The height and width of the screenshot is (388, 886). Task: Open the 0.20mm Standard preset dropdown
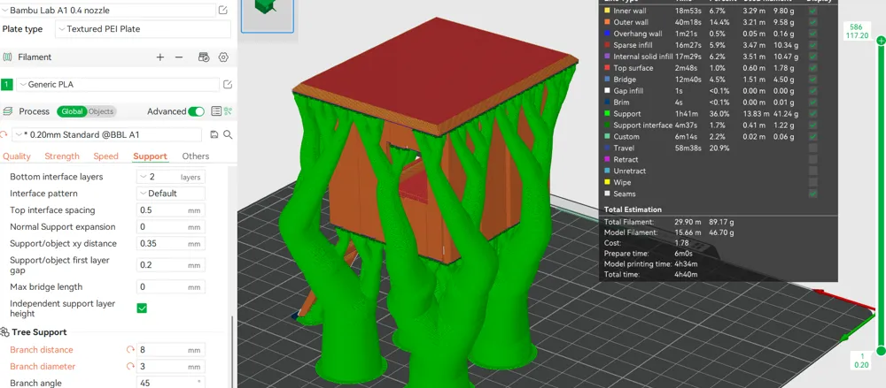[107, 135]
